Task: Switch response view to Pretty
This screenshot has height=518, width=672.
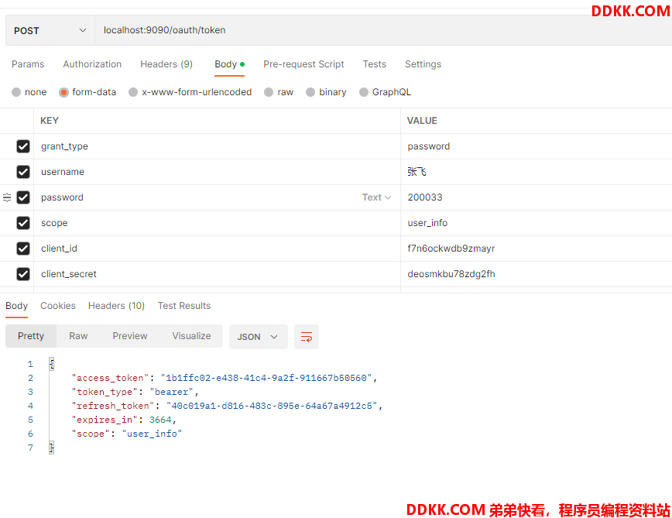Action: 31,336
